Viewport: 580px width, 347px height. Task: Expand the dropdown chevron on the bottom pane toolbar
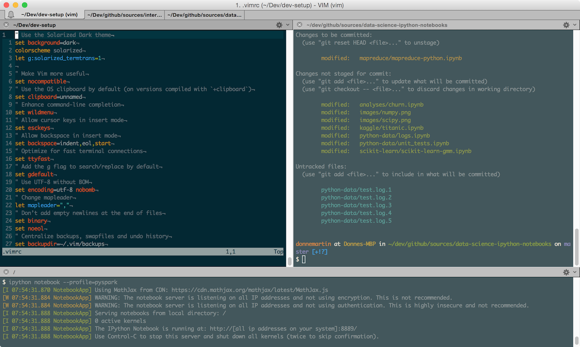coord(574,272)
